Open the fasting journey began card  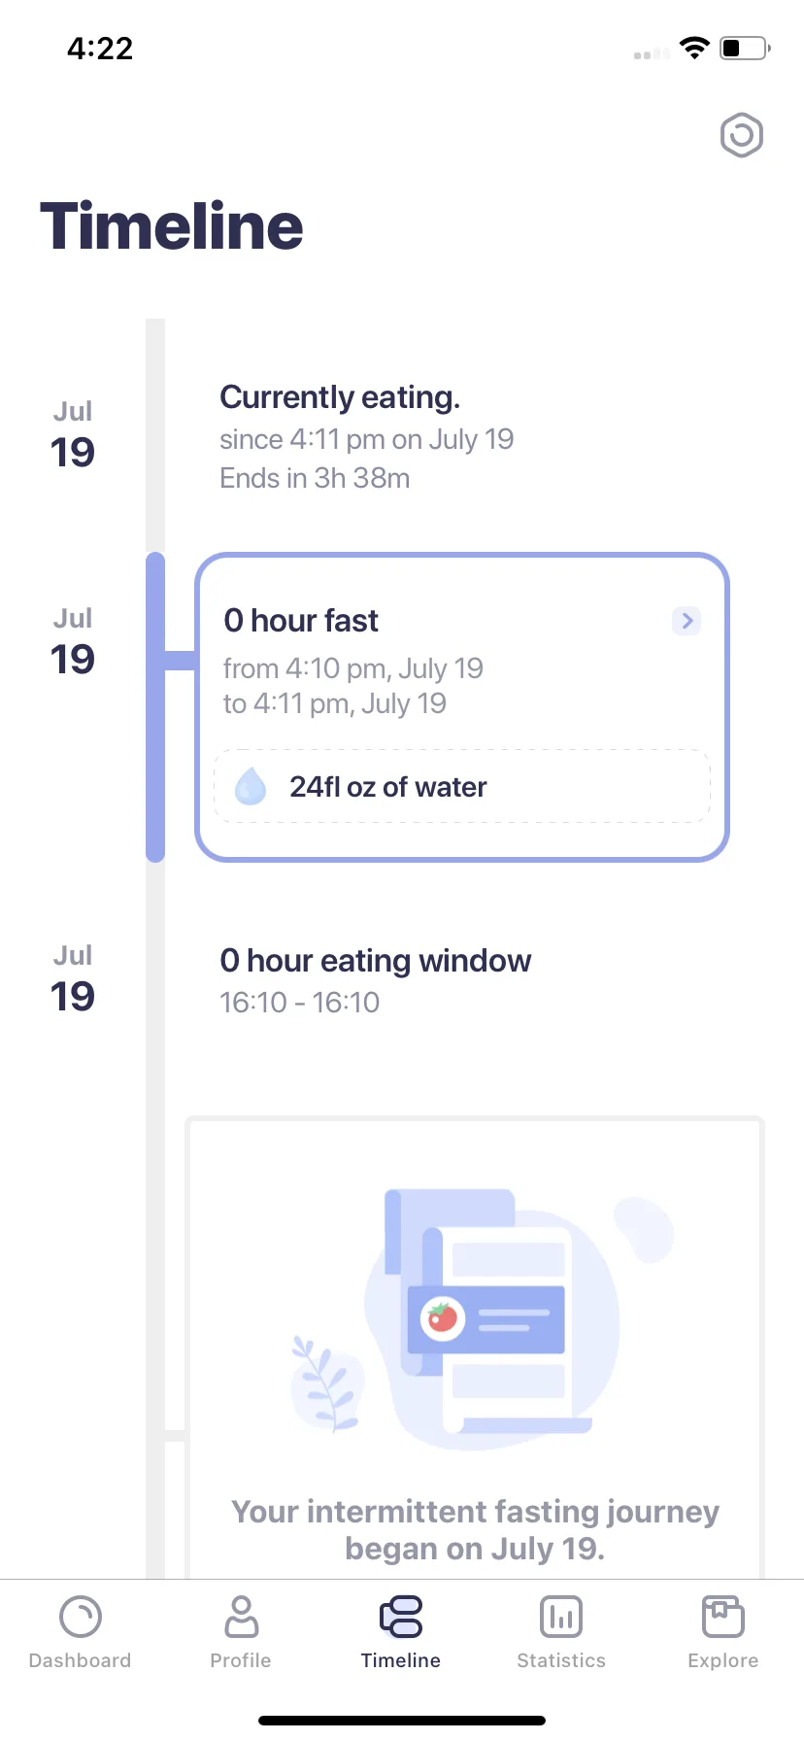coord(475,1348)
